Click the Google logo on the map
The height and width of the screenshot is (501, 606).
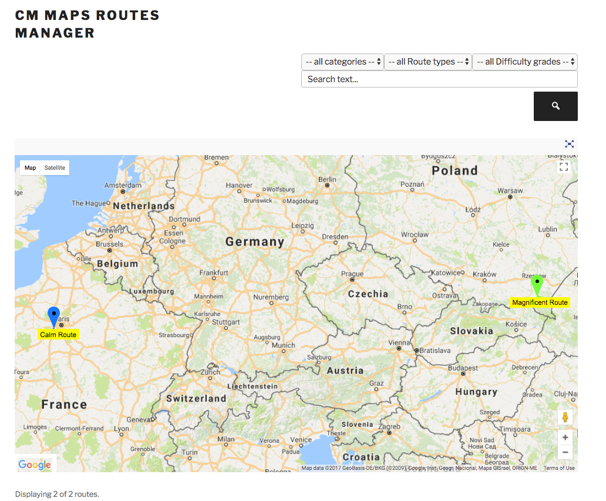(35, 465)
